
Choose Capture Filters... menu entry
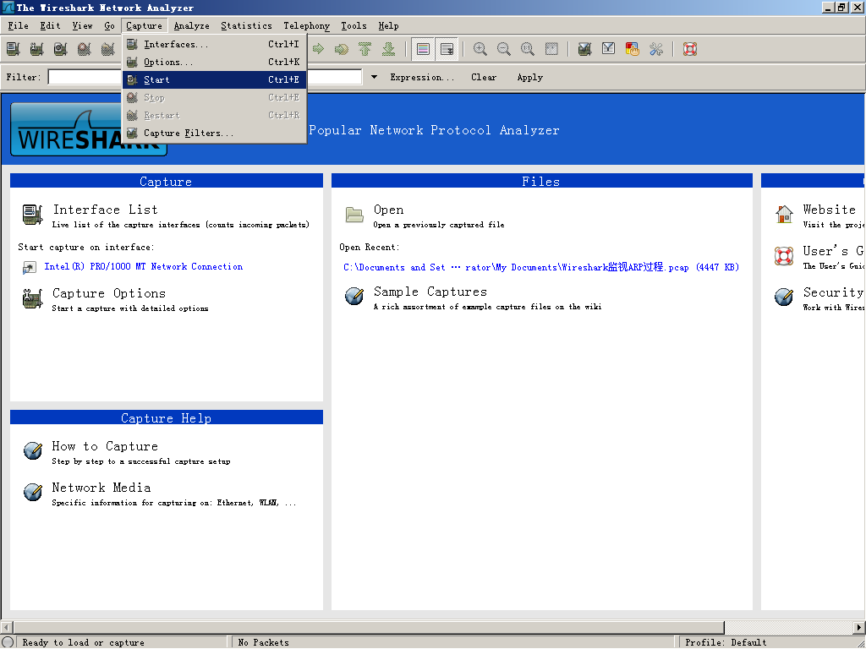tap(214, 133)
